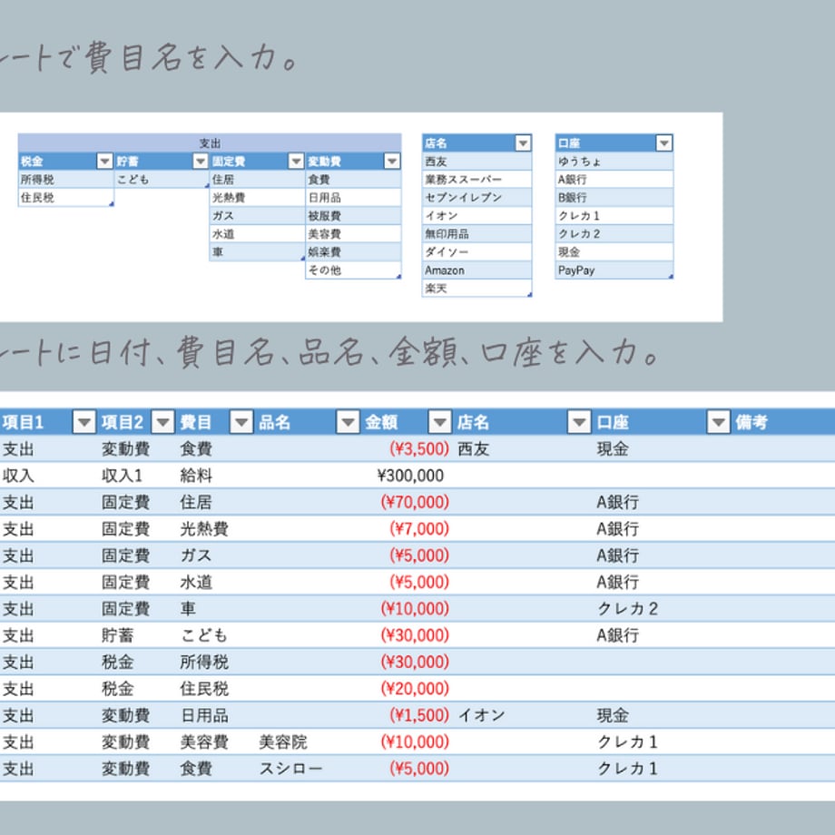The height and width of the screenshot is (835, 835).
Task: Open the 金額 header filter dropdown
Action: click(440, 422)
